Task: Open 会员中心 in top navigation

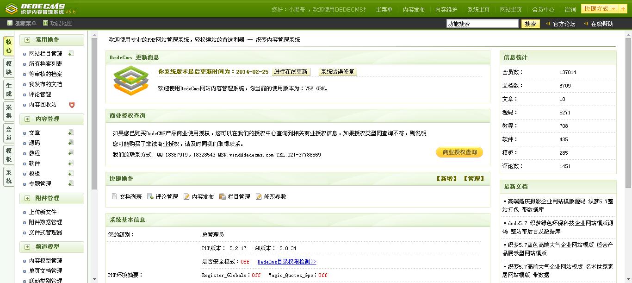Action: point(543,9)
